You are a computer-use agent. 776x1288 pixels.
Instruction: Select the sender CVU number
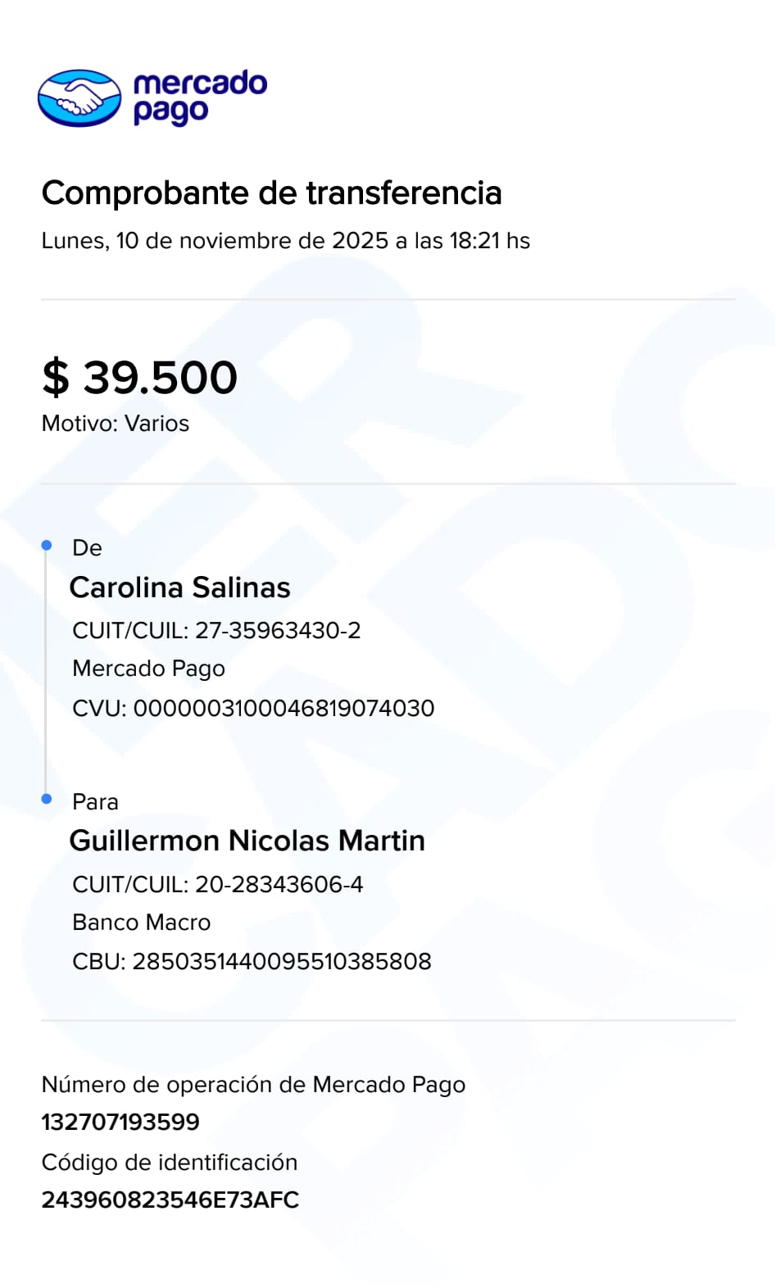coord(253,708)
